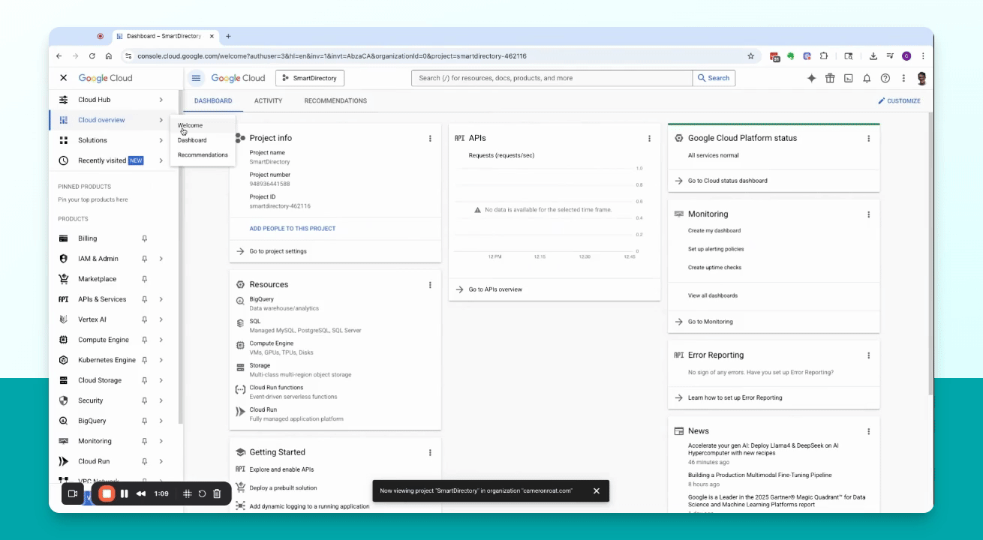Select Recommendations in Cloud overview submenu
Image resolution: width=983 pixels, height=540 pixels.
coord(203,155)
